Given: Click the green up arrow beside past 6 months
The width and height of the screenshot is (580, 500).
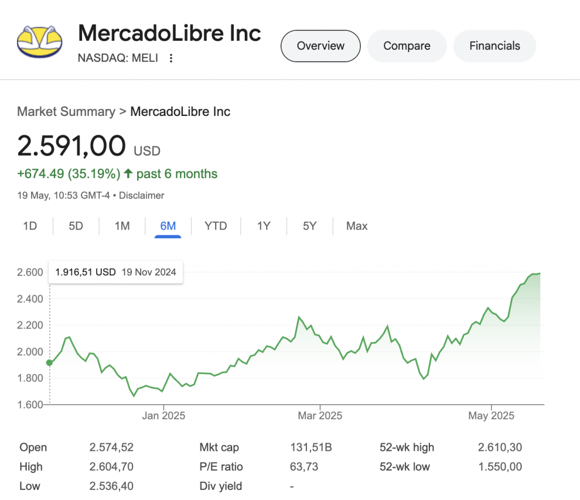Looking at the screenshot, I should click(x=129, y=173).
